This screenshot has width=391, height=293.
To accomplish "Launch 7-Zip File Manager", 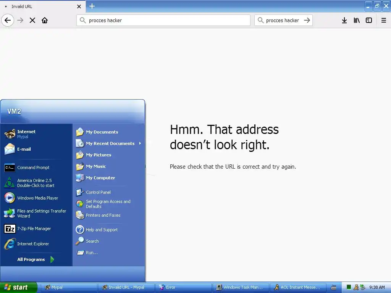I will point(36,229).
